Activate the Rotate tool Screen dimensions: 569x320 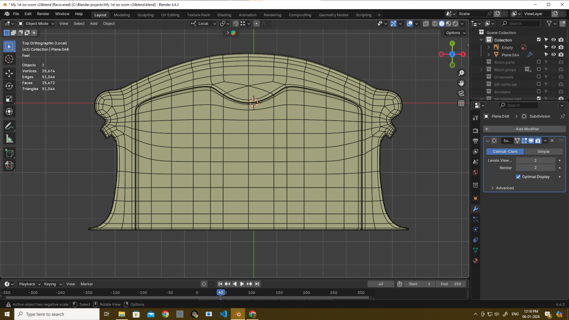(x=9, y=86)
